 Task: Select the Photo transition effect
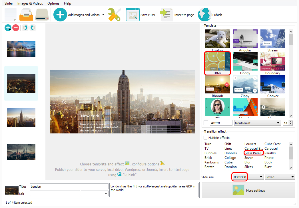tap(269, 158)
